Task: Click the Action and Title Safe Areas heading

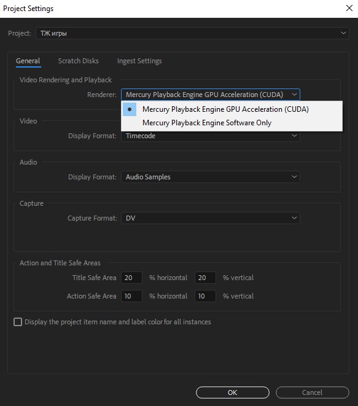Action: tap(60, 263)
